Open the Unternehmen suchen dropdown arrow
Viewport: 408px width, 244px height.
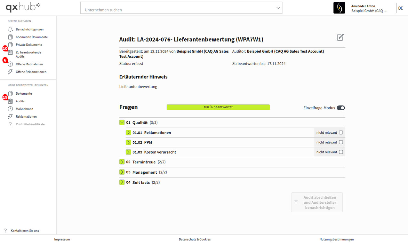point(278,8)
